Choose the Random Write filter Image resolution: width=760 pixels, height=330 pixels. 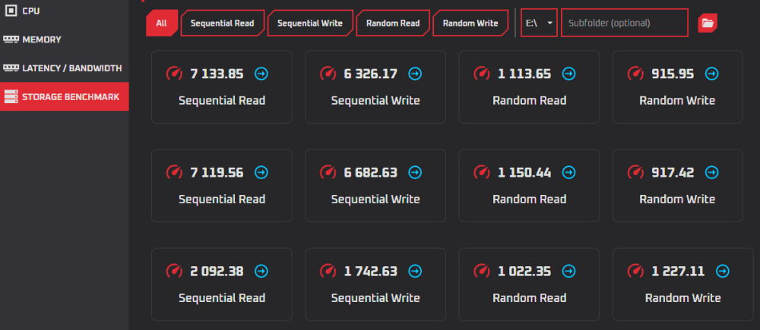470,23
